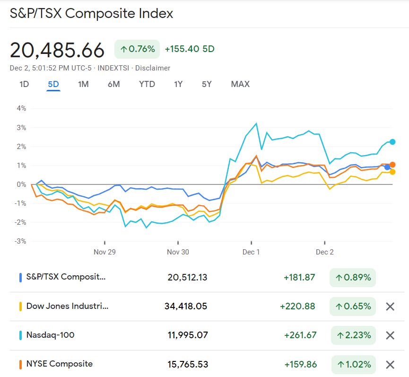The height and width of the screenshot is (377, 409).
Task: Remove Dow Jones Industrial from comparison
Action: [390, 307]
